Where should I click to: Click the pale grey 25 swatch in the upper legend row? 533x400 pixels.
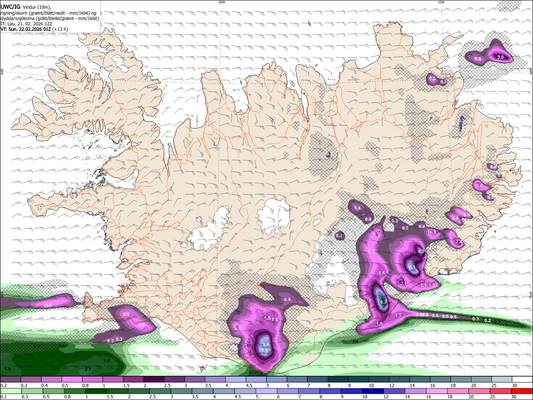point(502,380)
